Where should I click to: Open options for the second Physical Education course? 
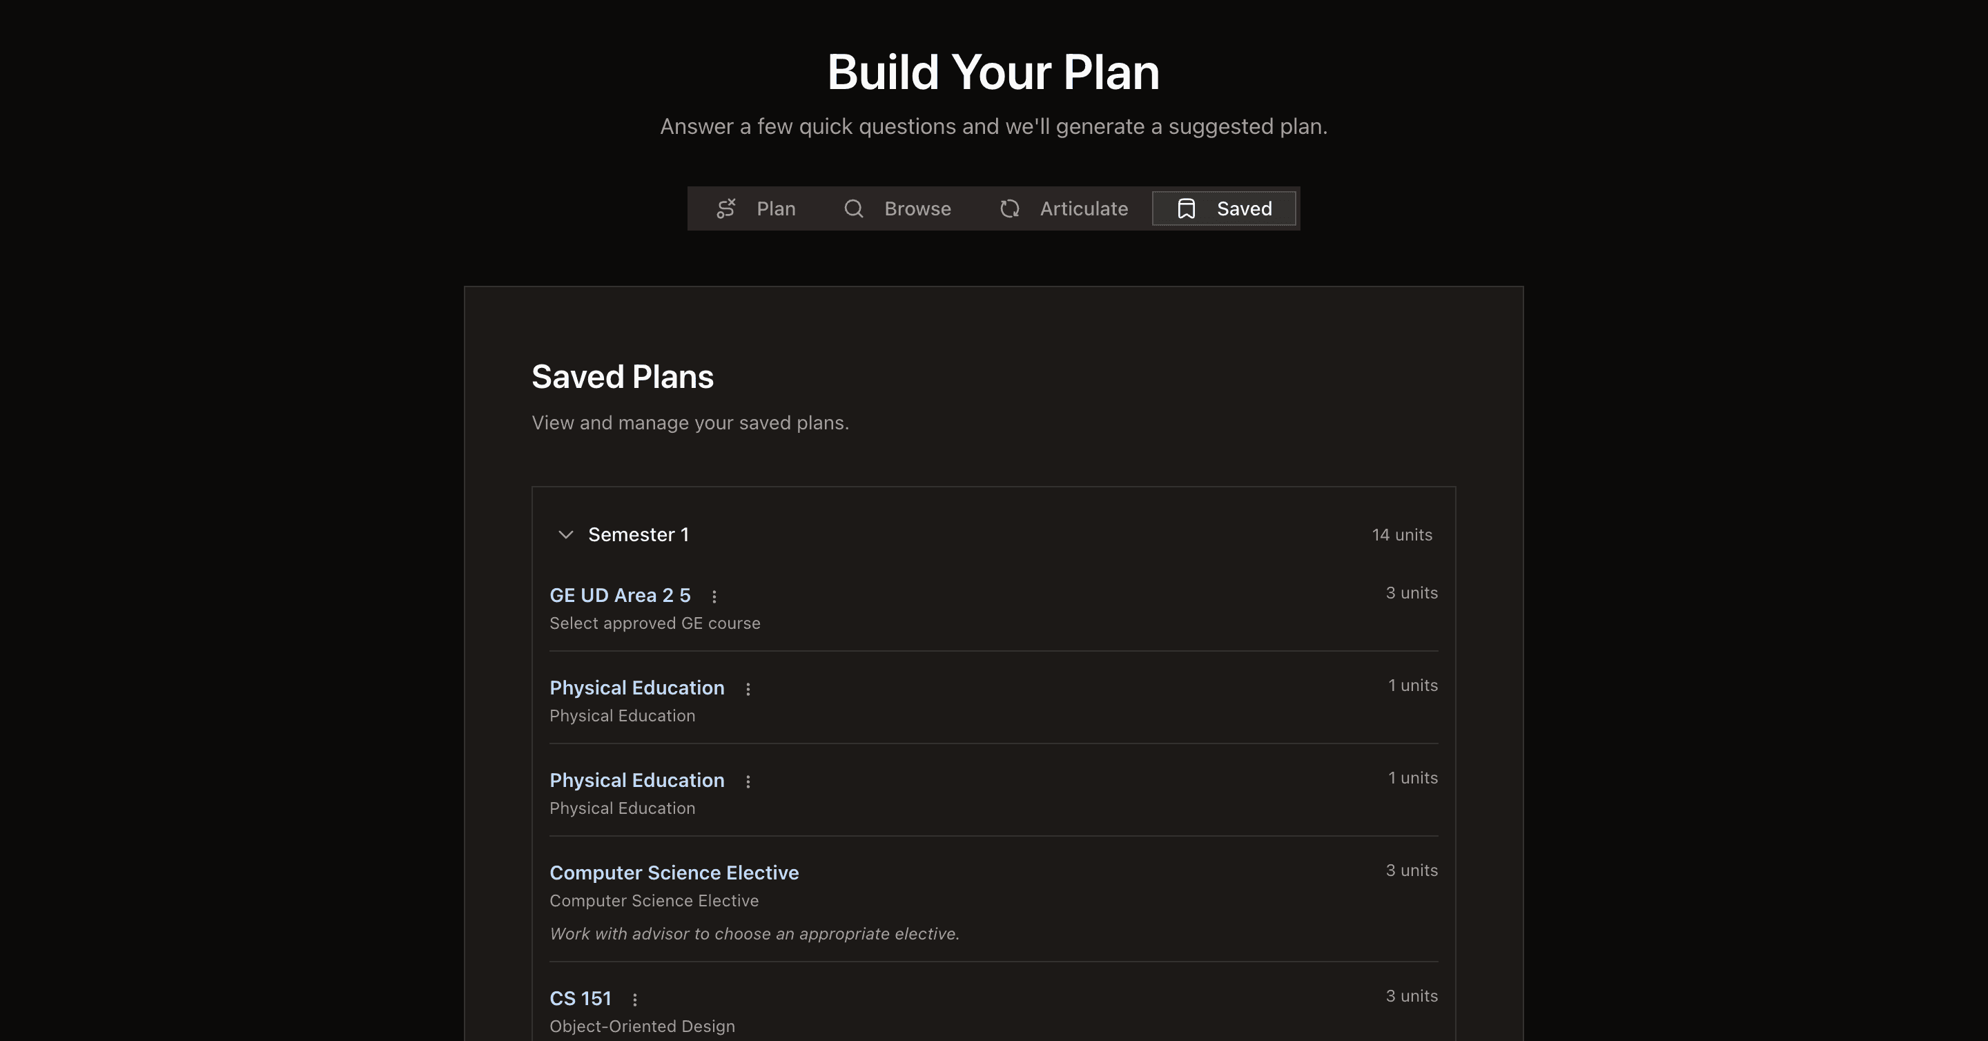click(x=748, y=781)
